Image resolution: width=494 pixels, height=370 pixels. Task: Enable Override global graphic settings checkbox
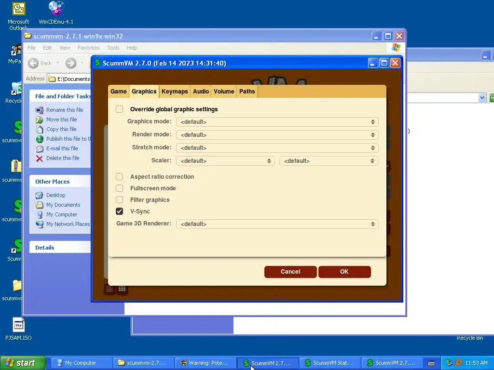coord(120,109)
